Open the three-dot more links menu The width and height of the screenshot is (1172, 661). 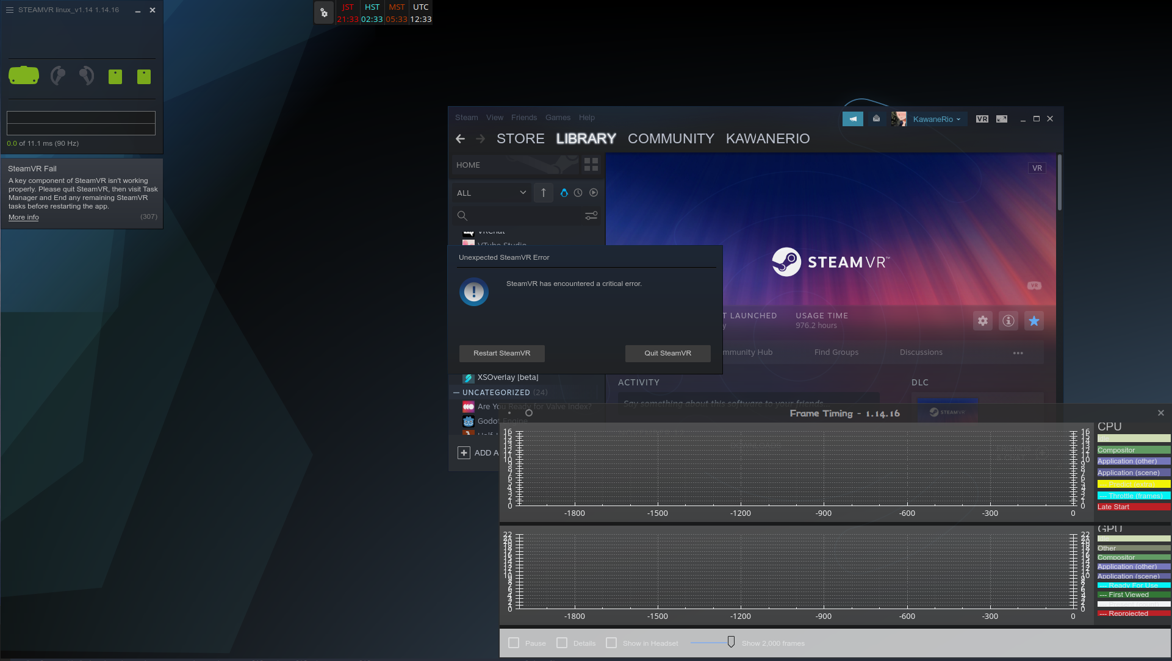[1018, 353]
